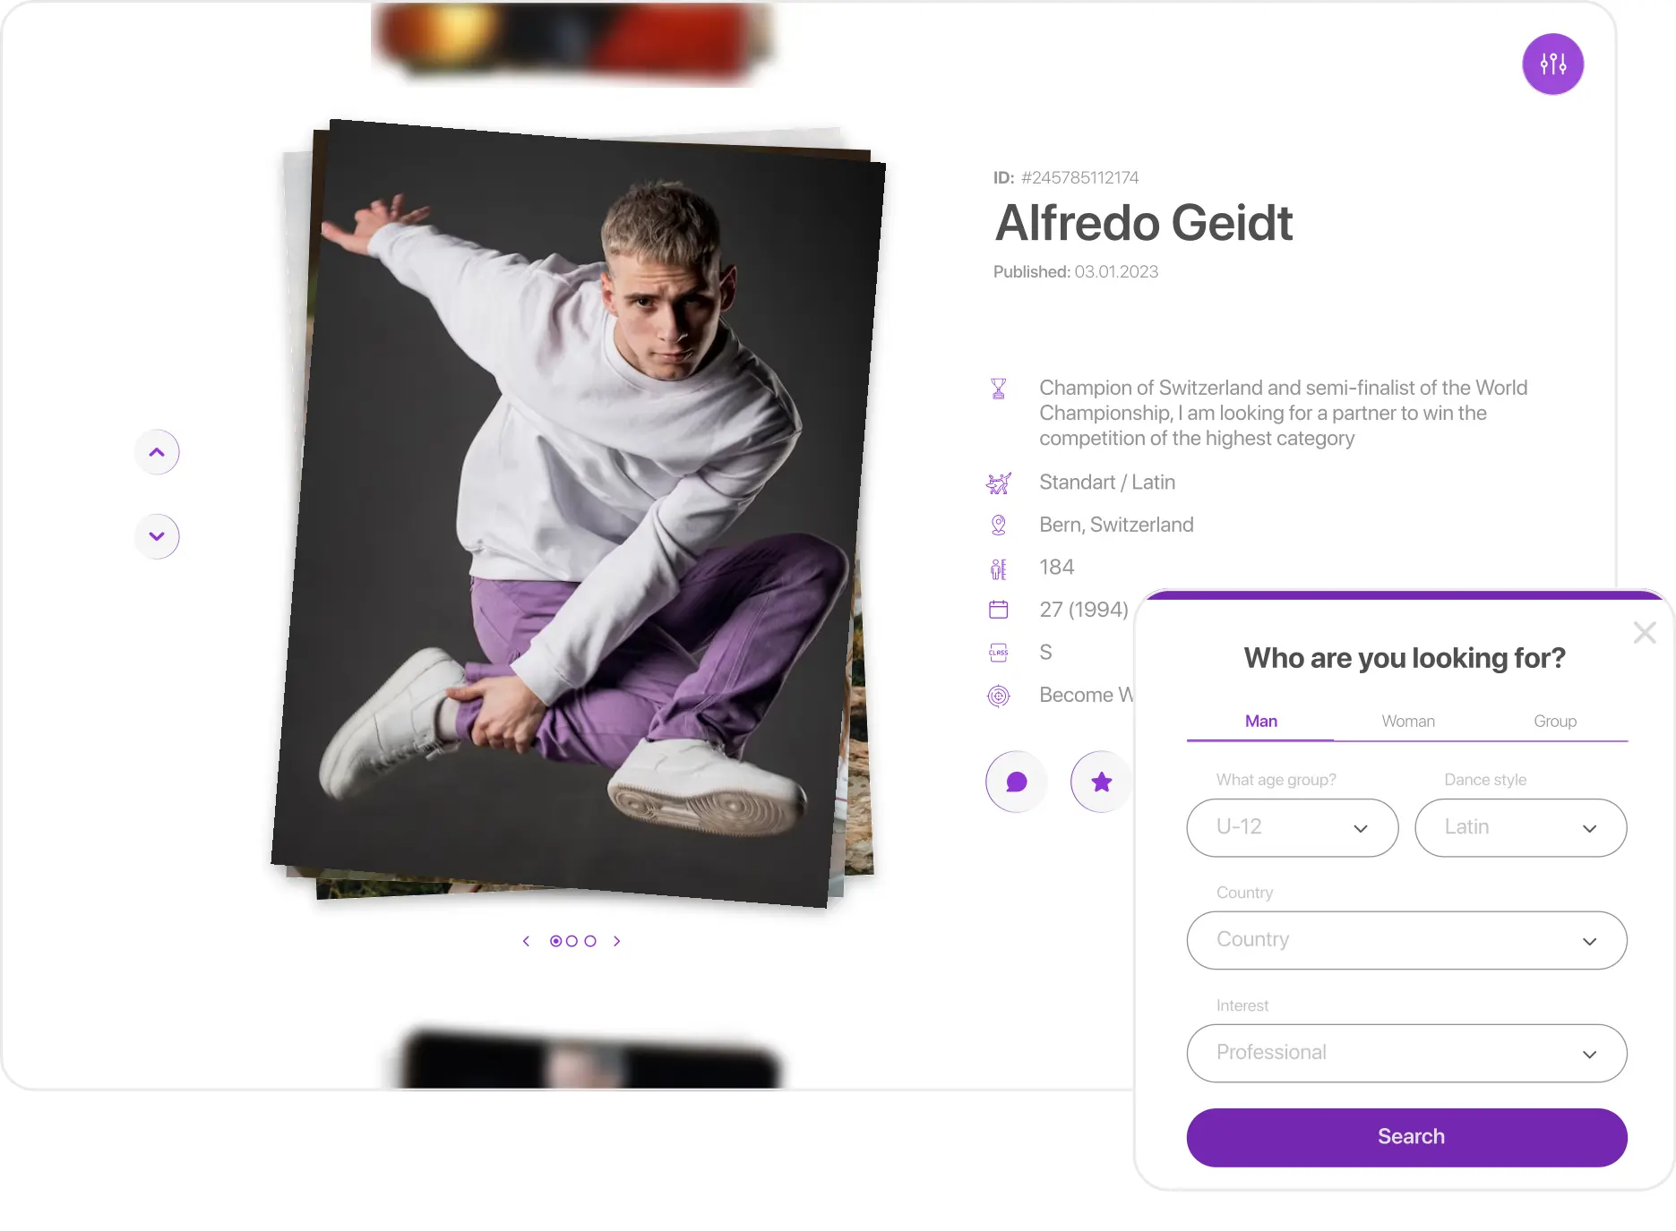
Task: Expand the Country dropdown
Action: pos(1406,940)
